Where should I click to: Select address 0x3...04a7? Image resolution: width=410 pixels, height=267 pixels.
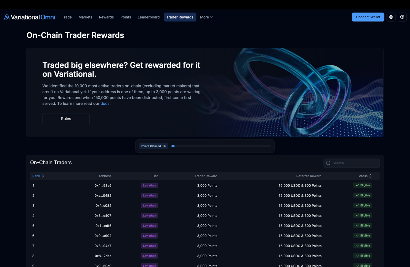[x=103, y=246]
